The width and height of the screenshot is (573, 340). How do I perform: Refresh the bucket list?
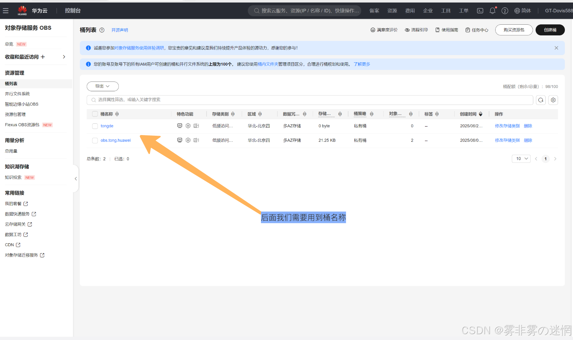click(x=541, y=100)
